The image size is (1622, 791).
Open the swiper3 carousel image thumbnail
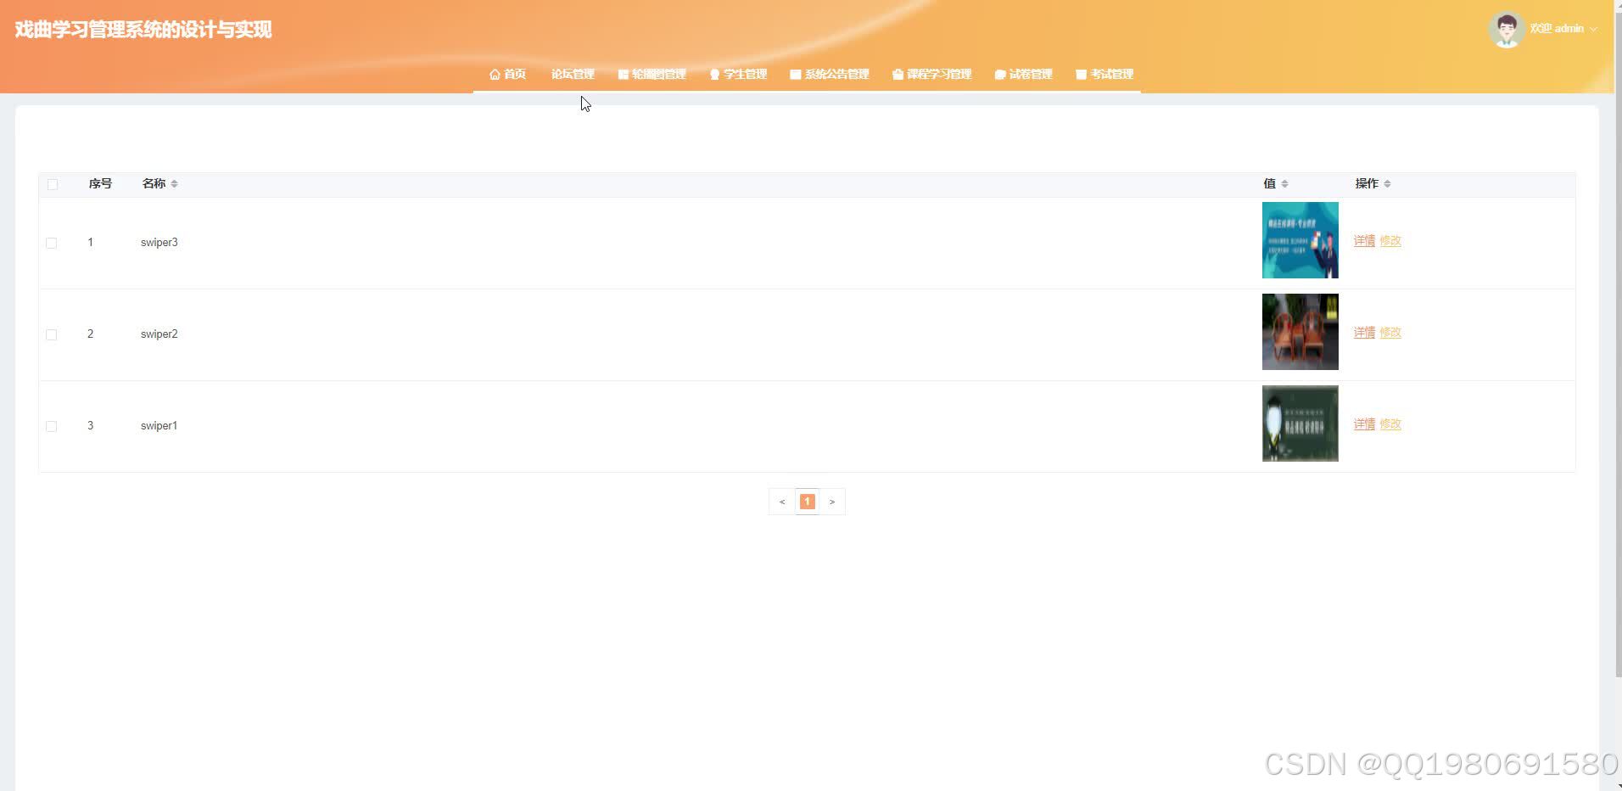coord(1300,240)
